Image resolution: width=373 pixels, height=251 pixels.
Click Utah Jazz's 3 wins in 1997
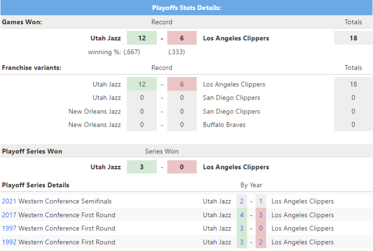tap(242, 228)
